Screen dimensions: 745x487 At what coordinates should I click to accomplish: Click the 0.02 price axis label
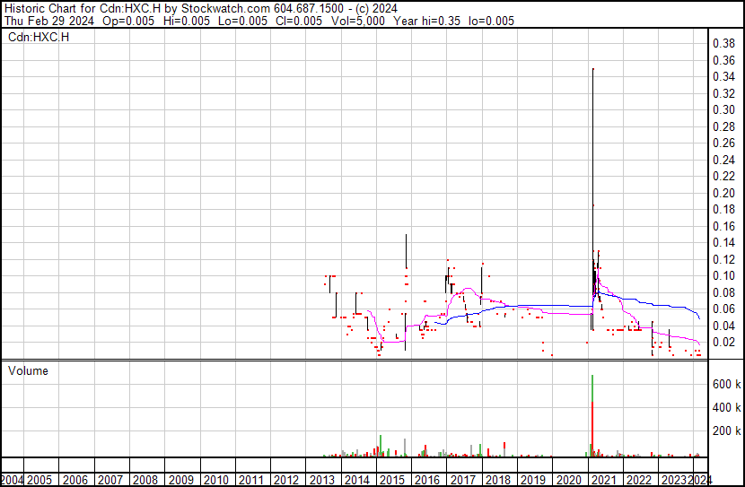click(723, 343)
